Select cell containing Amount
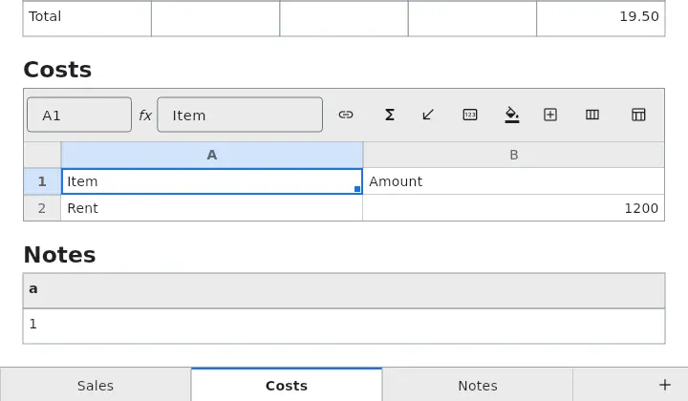The height and width of the screenshot is (401, 688). point(514,181)
